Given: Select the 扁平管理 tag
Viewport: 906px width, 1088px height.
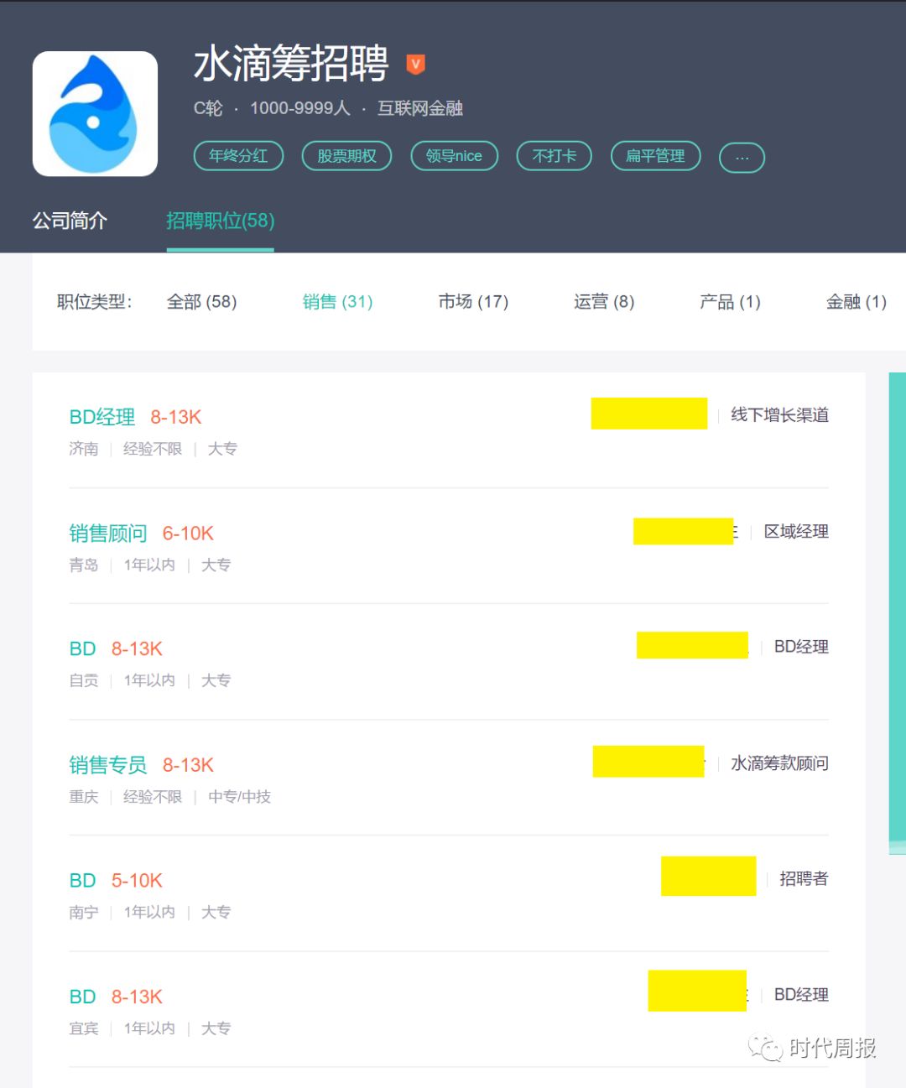Looking at the screenshot, I should tap(655, 156).
